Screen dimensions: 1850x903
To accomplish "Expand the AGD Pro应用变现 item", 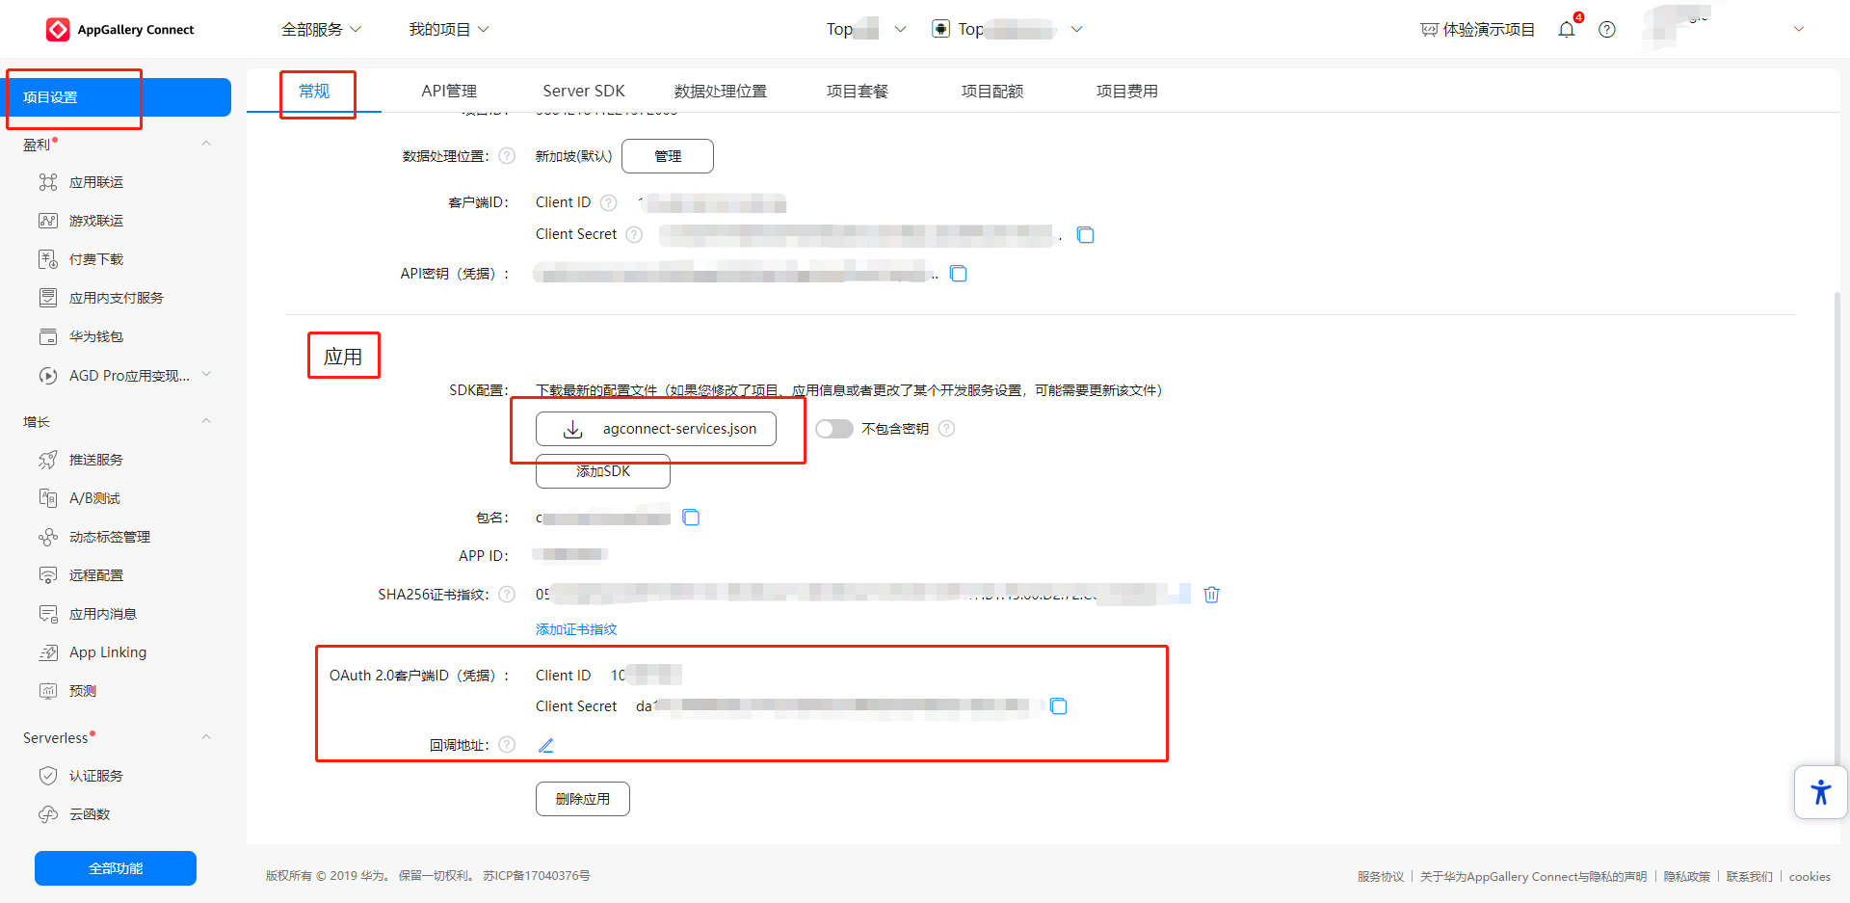I will [206, 376].
